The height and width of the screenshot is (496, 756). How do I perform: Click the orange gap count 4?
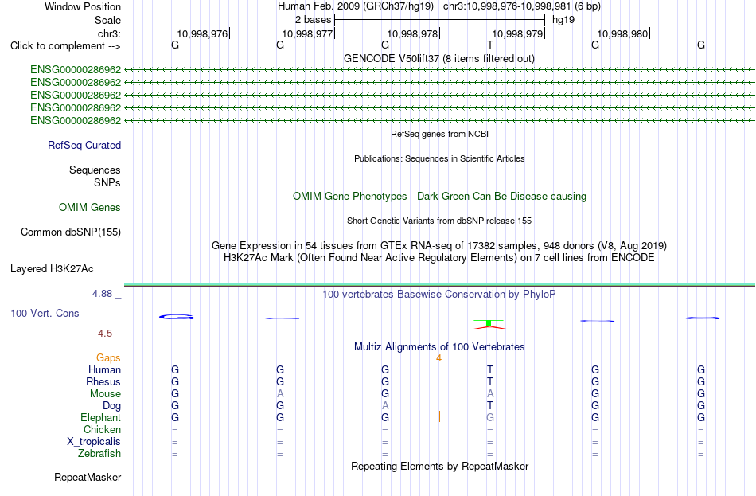click(438, 358)
